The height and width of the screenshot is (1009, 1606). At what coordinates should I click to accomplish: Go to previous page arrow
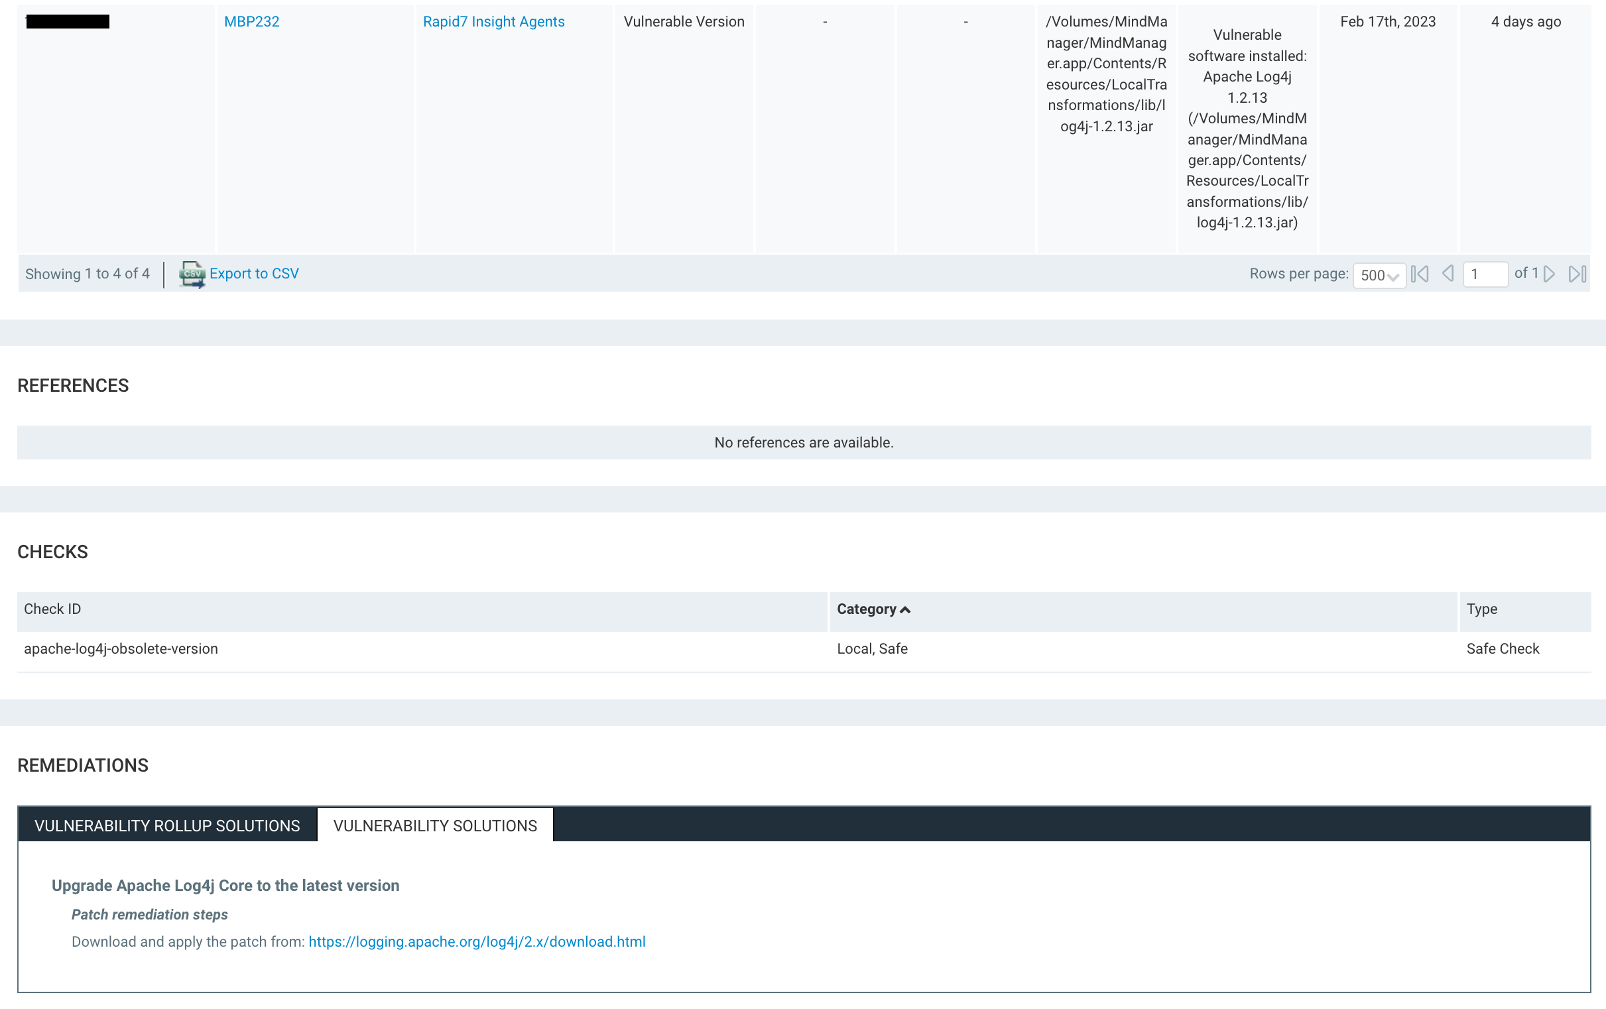[1448, 274]
